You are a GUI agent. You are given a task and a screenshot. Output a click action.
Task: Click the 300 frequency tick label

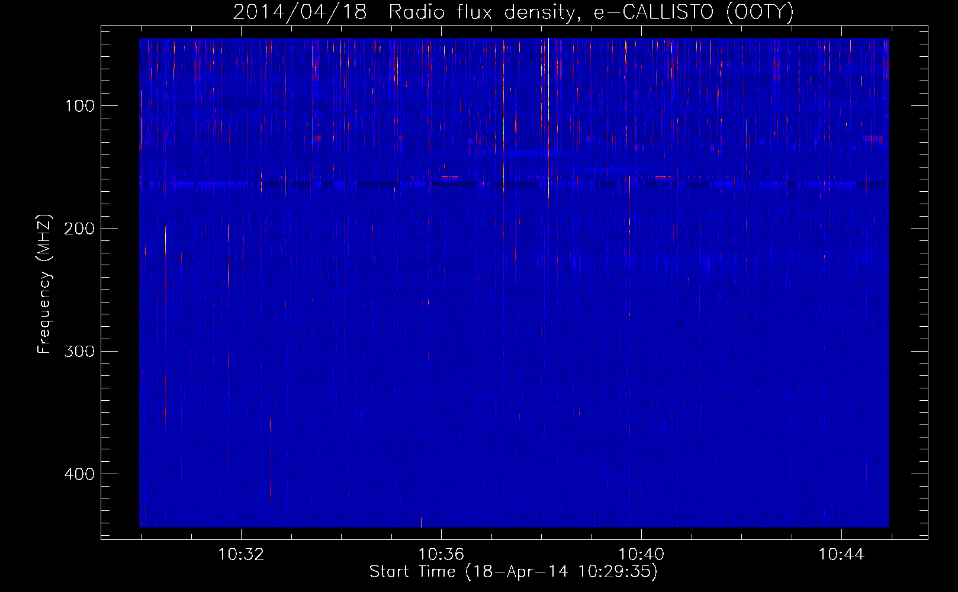coord(80,351)
